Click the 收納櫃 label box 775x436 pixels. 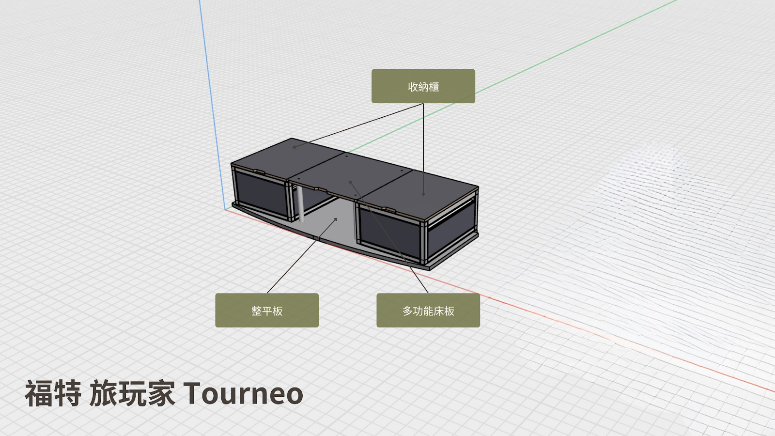click(423, 86)
